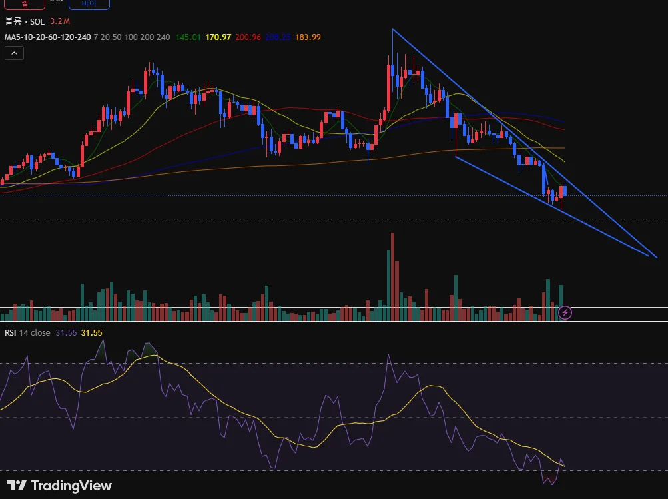Select the MA5-10-20-60-120-240 indicator title
The width and height of the screenshot is (668, 499).
(47, 37)
